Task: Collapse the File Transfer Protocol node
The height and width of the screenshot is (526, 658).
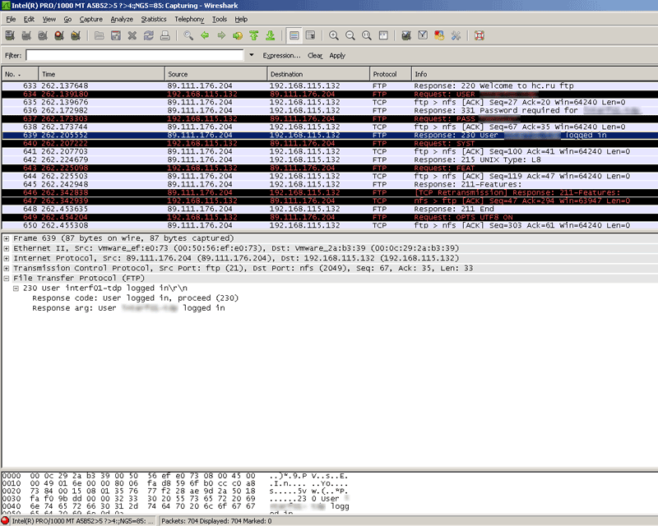Action: pos(7,278)
